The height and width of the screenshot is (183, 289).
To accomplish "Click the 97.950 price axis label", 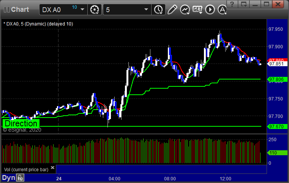I will pos(276,29).
